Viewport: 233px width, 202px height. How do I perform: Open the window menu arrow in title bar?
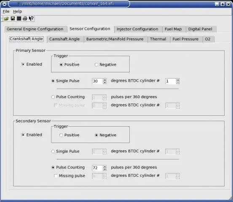coord(5,4)
